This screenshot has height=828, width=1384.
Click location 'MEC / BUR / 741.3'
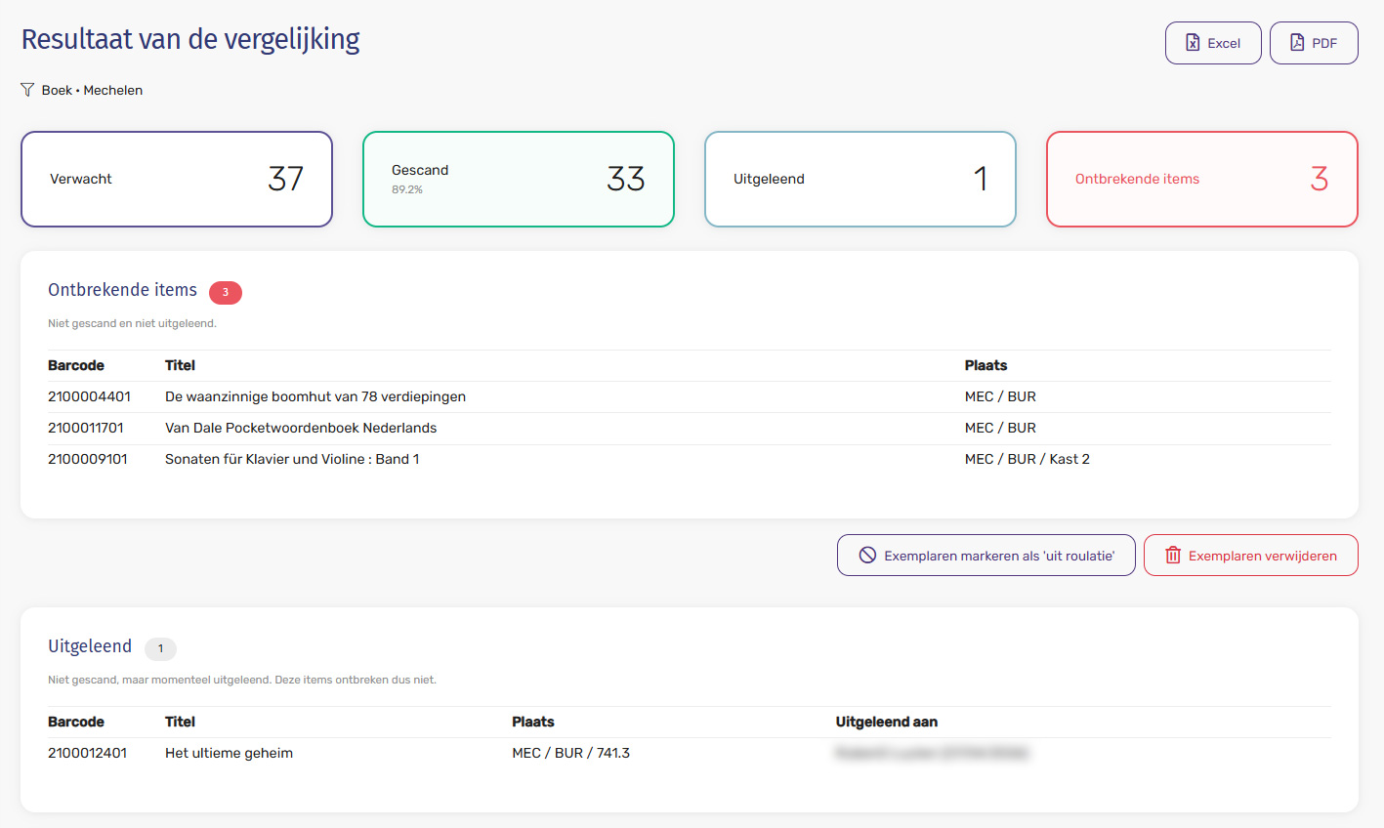[x=571, y=753]
